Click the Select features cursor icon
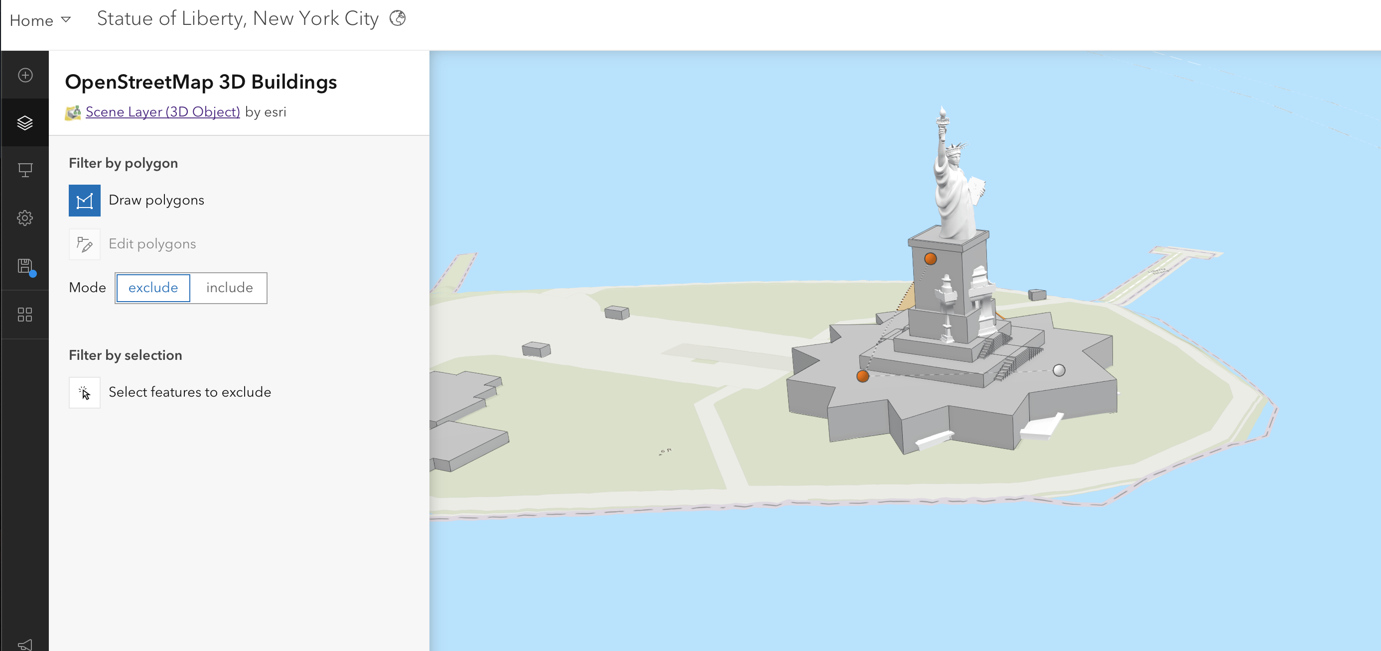The height and width of the screenshot is (651, 1381). click(x=85, y=393)
